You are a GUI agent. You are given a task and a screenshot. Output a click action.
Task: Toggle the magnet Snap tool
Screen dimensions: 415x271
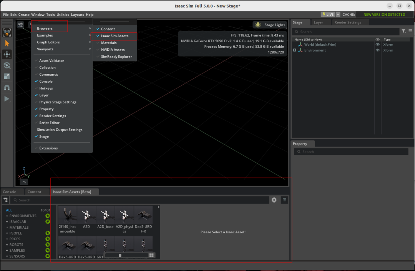tap(7, 88)
